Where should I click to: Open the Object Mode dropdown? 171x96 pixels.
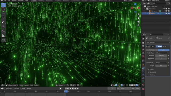click(12, 85)
